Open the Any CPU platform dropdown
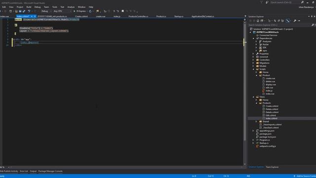This screenshot has height=178, width=316. tap(62, 11)
